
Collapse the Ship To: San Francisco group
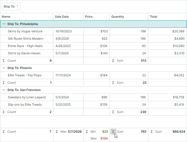(4, 90)
